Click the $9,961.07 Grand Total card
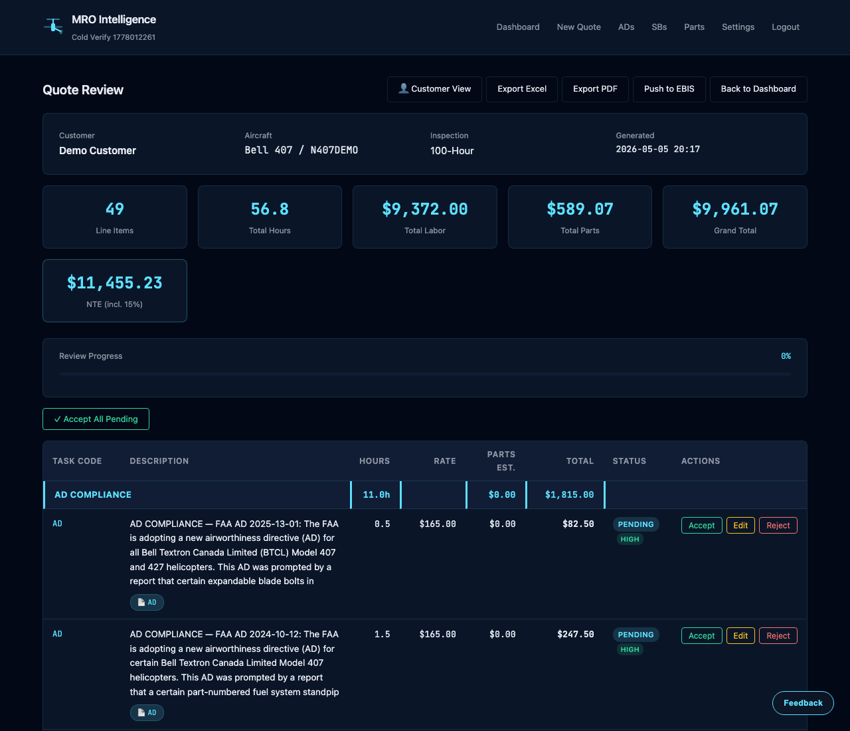The width and height of the screenshot is (850, 731). tap(735, 217)
